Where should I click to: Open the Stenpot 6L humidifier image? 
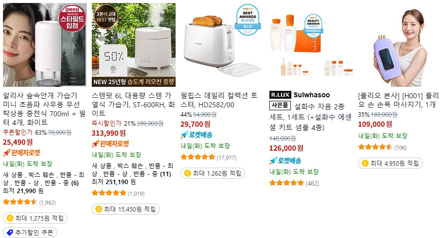(x=133, y=45)
